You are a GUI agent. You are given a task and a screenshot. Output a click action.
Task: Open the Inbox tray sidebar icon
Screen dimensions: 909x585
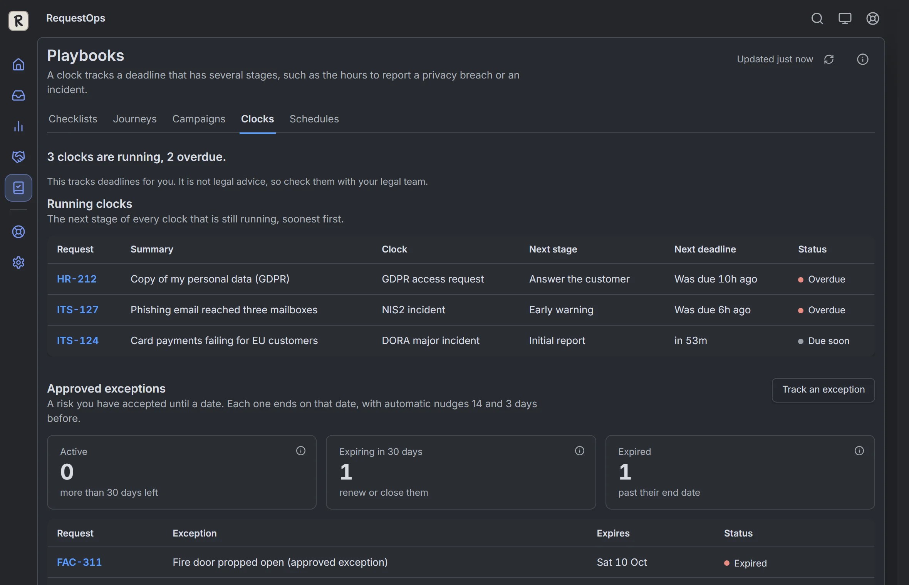pos(18,95)
